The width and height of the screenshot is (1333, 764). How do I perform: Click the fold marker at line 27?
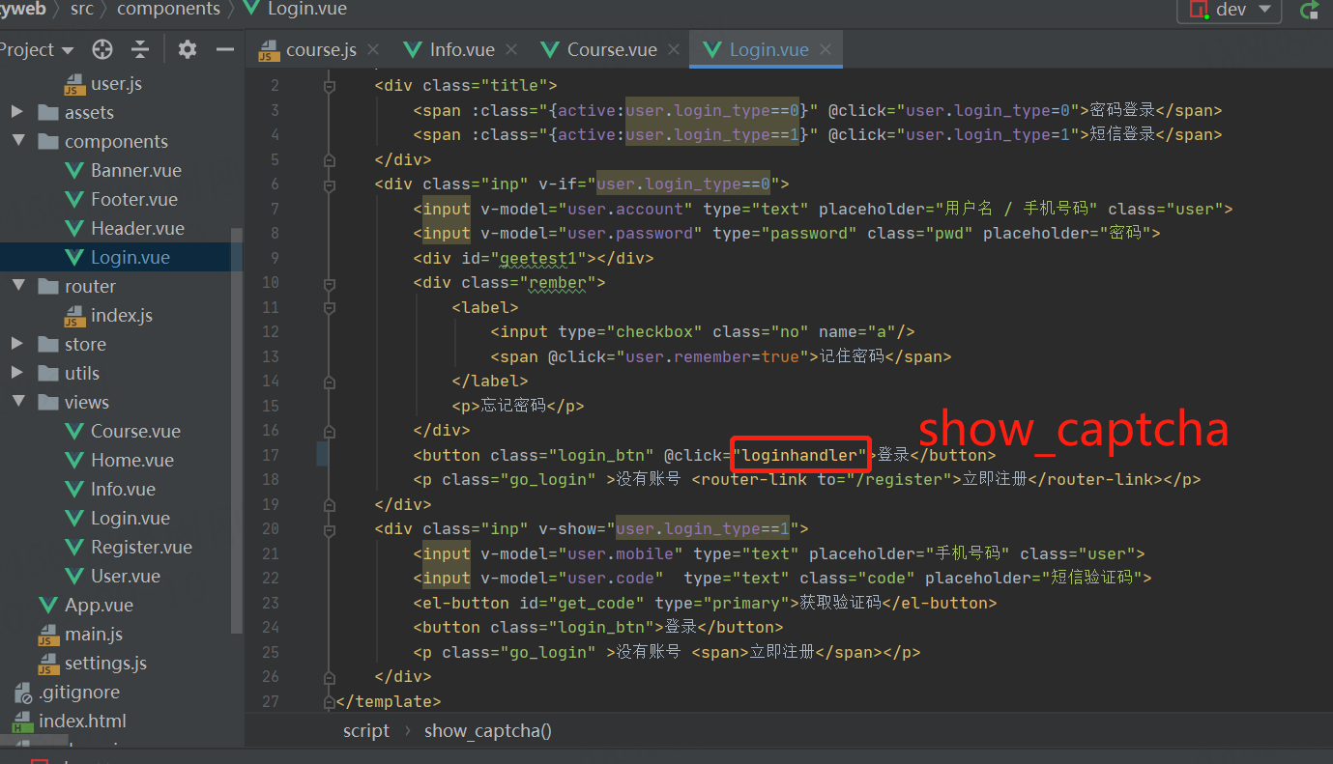click(330, 701)
